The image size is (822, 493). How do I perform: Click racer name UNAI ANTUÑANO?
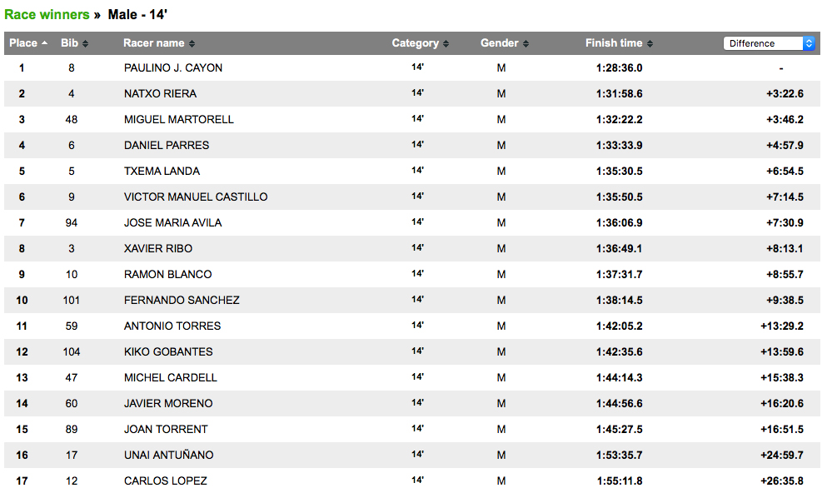pos(169,455)
